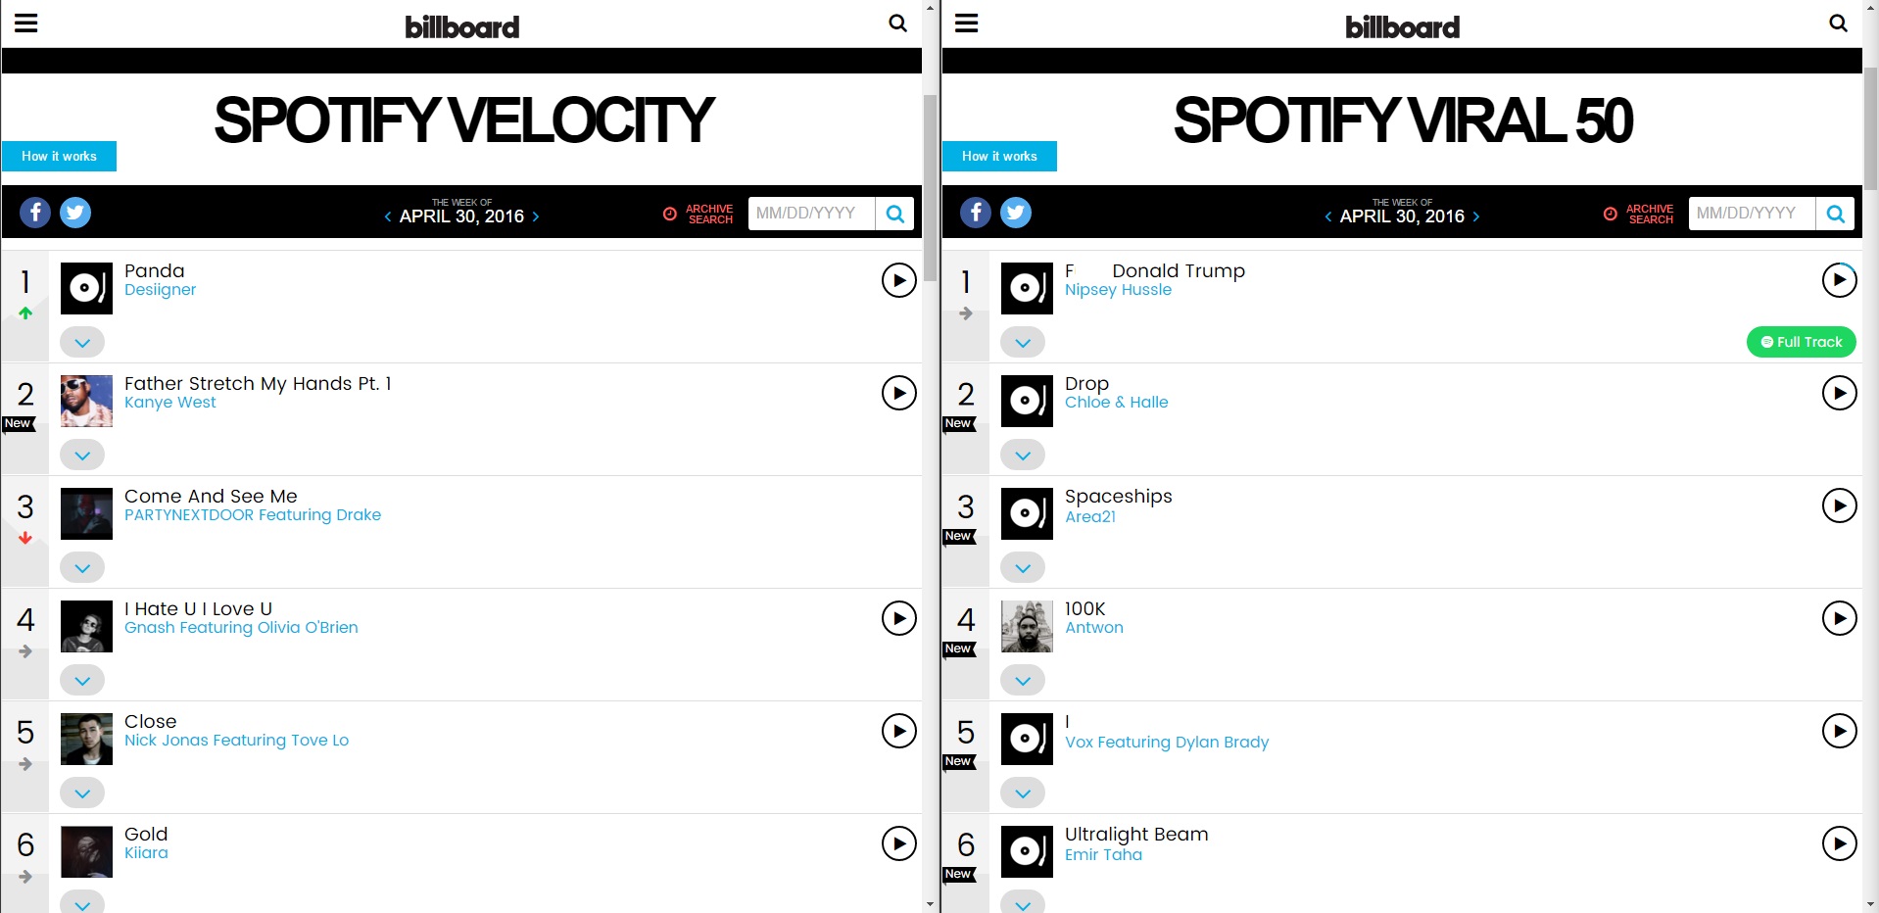Click left pane vertical scrollbar thumb
Image resolution: width=1879 pixels, height=913 pixels.
pos(930,186)
